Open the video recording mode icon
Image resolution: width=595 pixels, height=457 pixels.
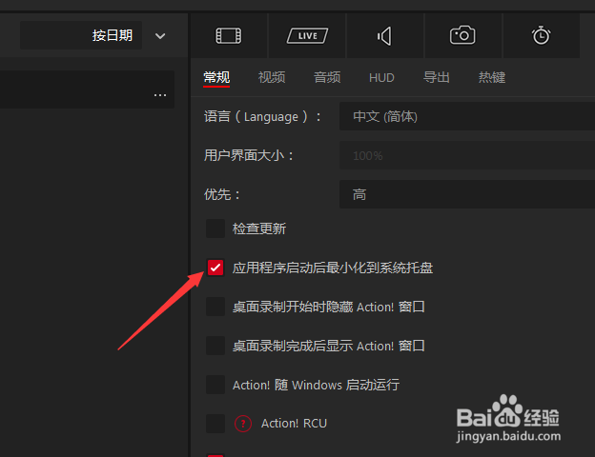tap(229, 36)
